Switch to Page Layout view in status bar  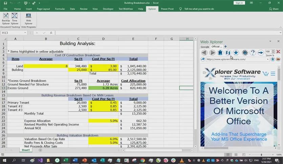point(236,155)
